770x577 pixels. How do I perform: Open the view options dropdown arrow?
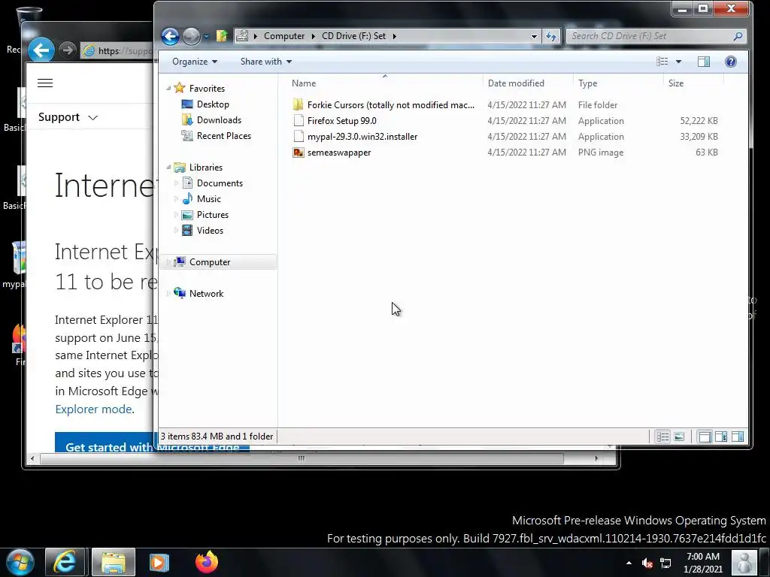tap(678, 62)
